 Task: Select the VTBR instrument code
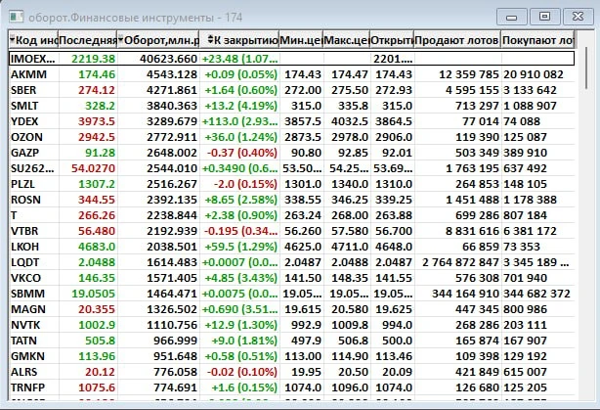pyautogui.click(x=24, y=231)
